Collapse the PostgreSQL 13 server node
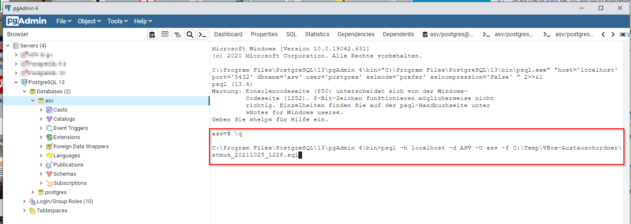The width and height of the screenshot is (631, 224). point(16,82)
